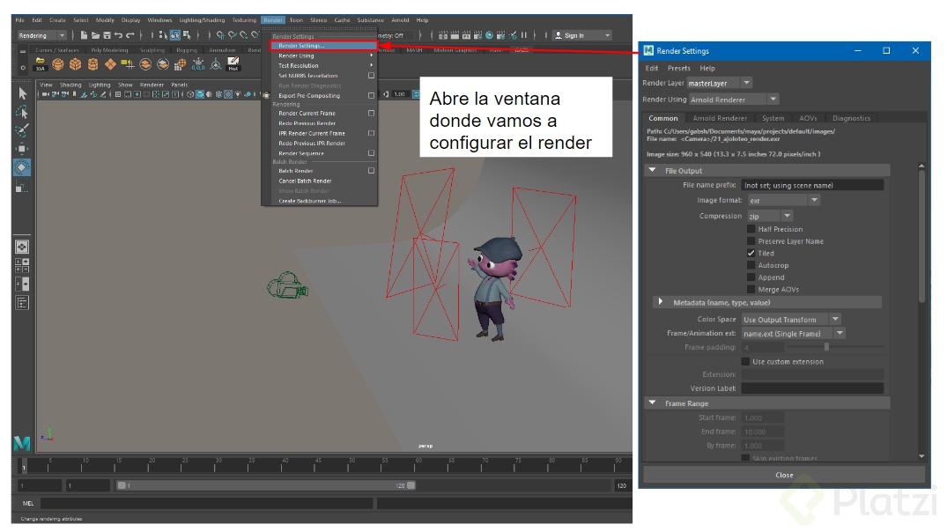Open the Render Using Arnold Renderer dropdown
The height and width of the screenshot is (532, 947).
[734, 99]
